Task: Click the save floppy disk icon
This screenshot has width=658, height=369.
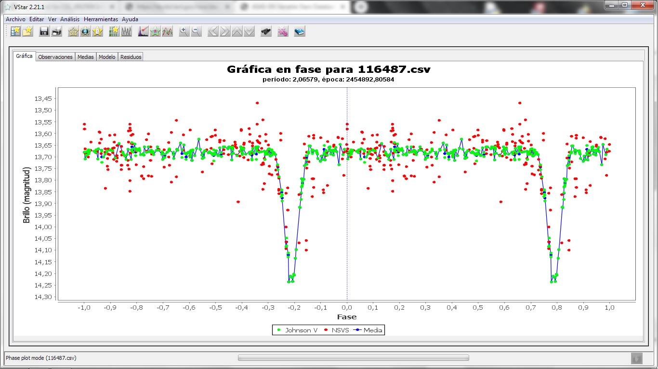Action: coord(44,32)
